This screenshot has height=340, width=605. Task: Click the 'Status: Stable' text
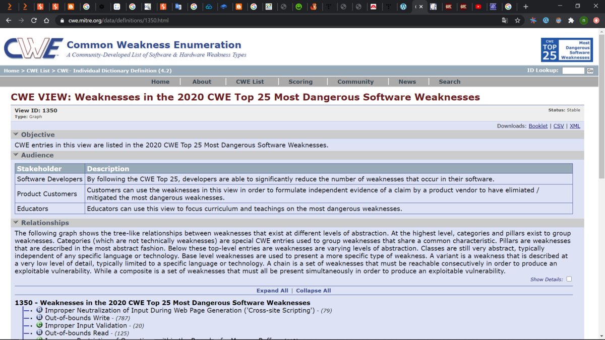point(564,110)
